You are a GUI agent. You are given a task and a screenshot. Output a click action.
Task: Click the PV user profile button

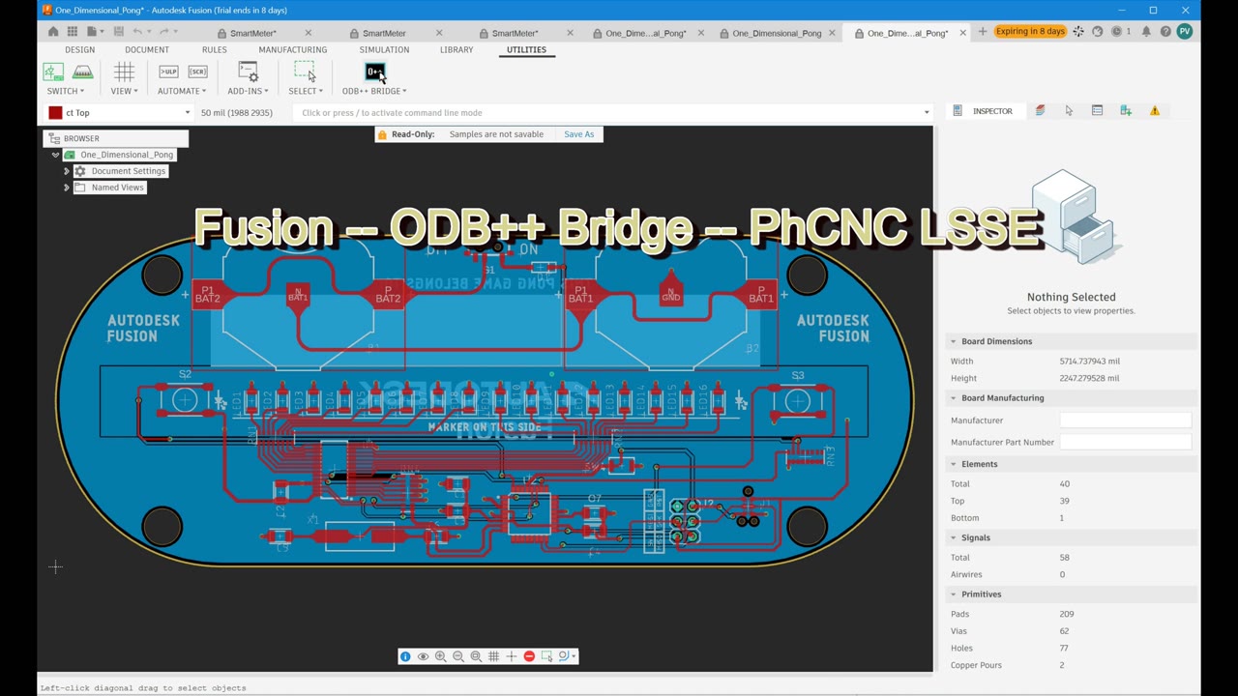(x=1184, y=32)
